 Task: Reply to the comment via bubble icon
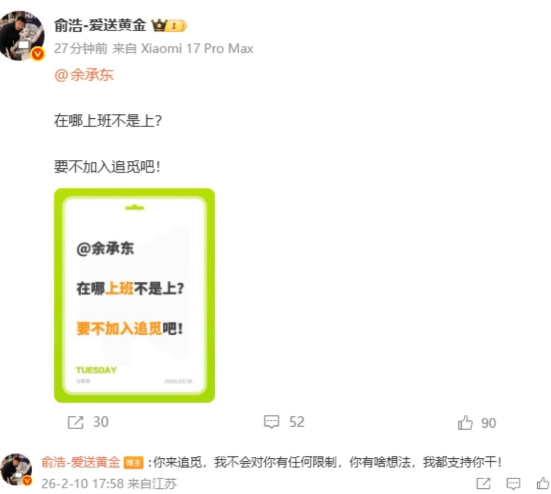pos(513,484)
